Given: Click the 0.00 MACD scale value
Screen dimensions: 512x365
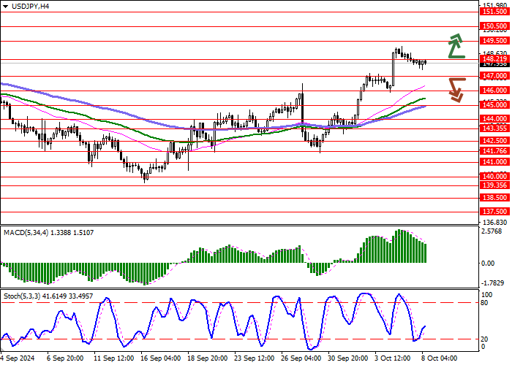Looking at the screenshot, I should (488, 264).
